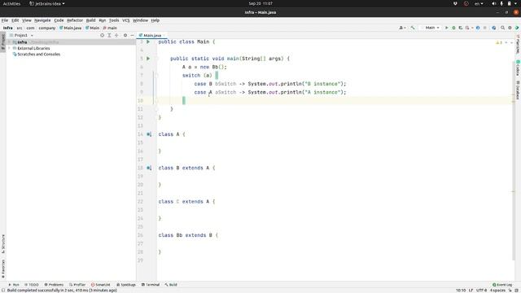
Task: Click 'company' in navigation breadcrumb
Action: pyautogui.click(x=47, y=28)
